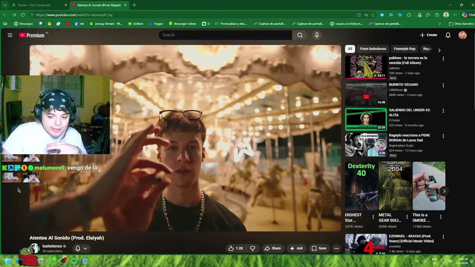
Task: Open options for This is a SMOKE short
Action: click(440, 217)
